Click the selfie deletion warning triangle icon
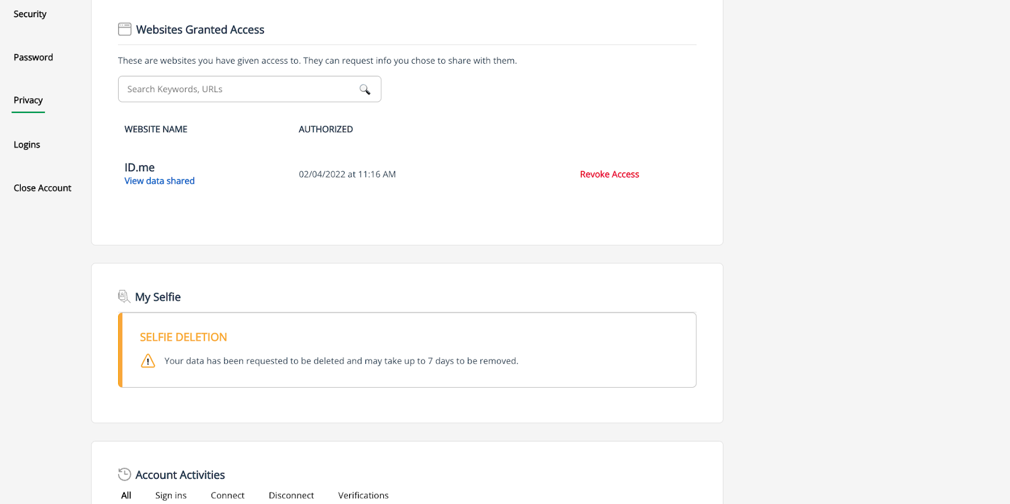This screenshot has height=504, width=1010. 148,361
